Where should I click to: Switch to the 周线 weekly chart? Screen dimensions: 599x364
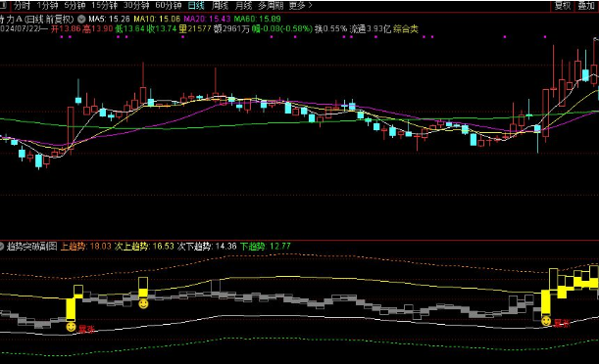pos(220,5)
